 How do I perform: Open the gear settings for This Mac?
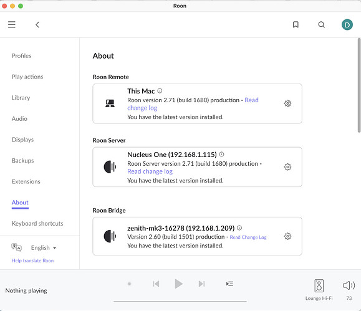(x=287, y=103)
